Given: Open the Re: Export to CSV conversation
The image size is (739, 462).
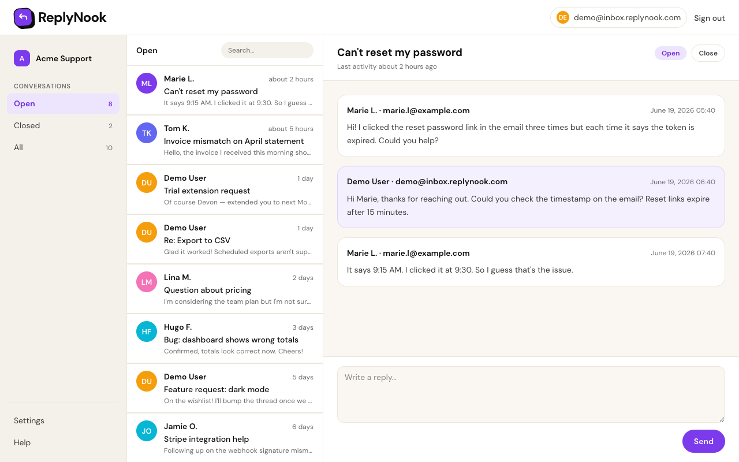Looking at the screenshot, I should 225,240.
